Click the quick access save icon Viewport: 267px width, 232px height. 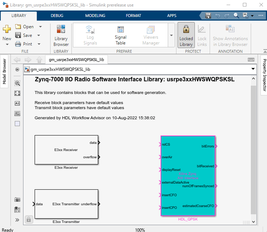point(208,16)
